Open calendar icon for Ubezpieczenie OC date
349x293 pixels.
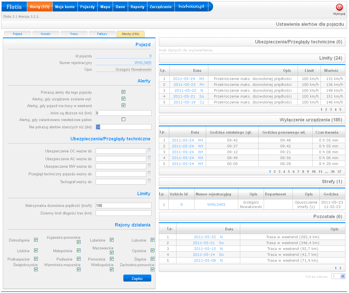pos(149,150)
